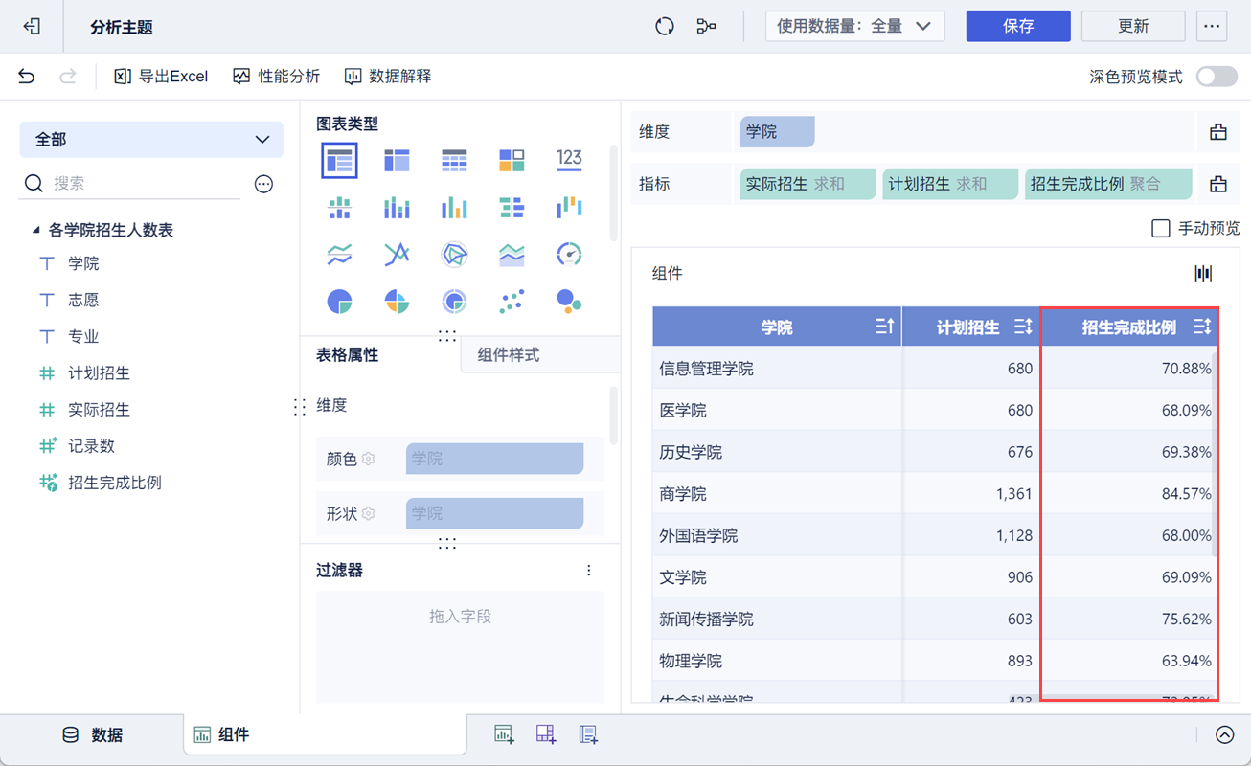Select the multi-series line chart type
Image resolution: width=1251 pixels, height=766 pixels.
397,254
